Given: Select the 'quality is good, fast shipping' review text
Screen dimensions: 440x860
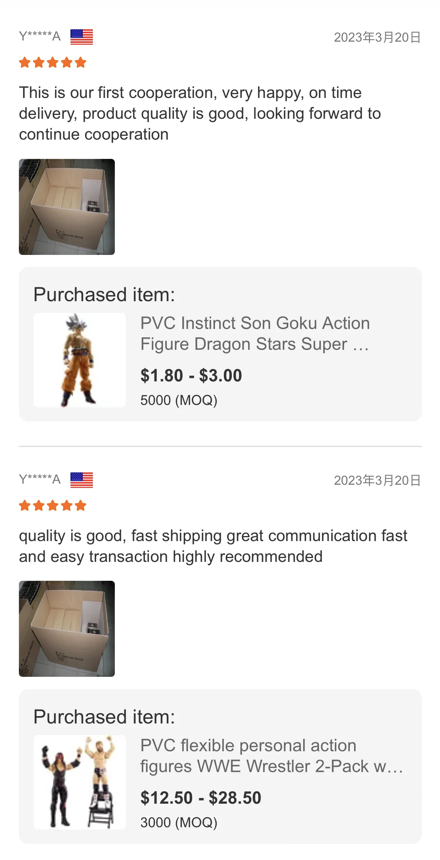Looking at the screenshot, I should coord(213,546).
